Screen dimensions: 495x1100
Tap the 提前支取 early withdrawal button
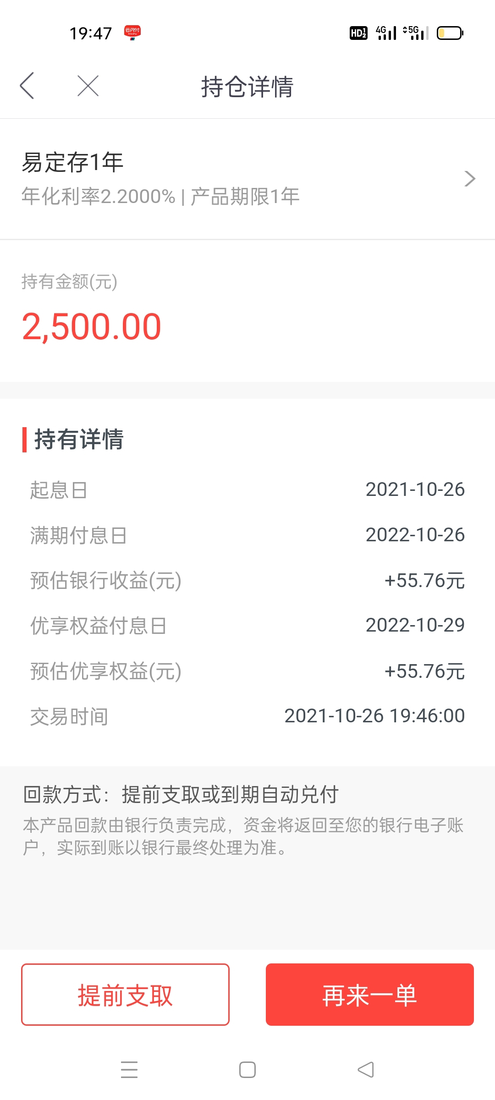pyautogui.click(x=125, y=994)
